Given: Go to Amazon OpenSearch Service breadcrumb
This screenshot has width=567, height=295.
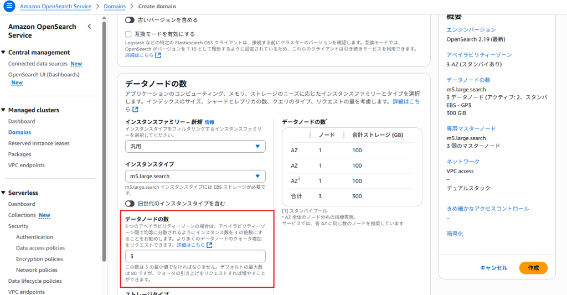Looking at the screenshot, I should (x=56, y=7).
